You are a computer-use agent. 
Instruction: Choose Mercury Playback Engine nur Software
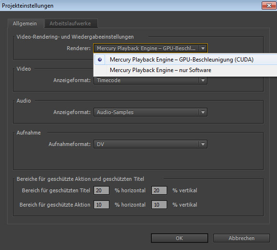185,70
